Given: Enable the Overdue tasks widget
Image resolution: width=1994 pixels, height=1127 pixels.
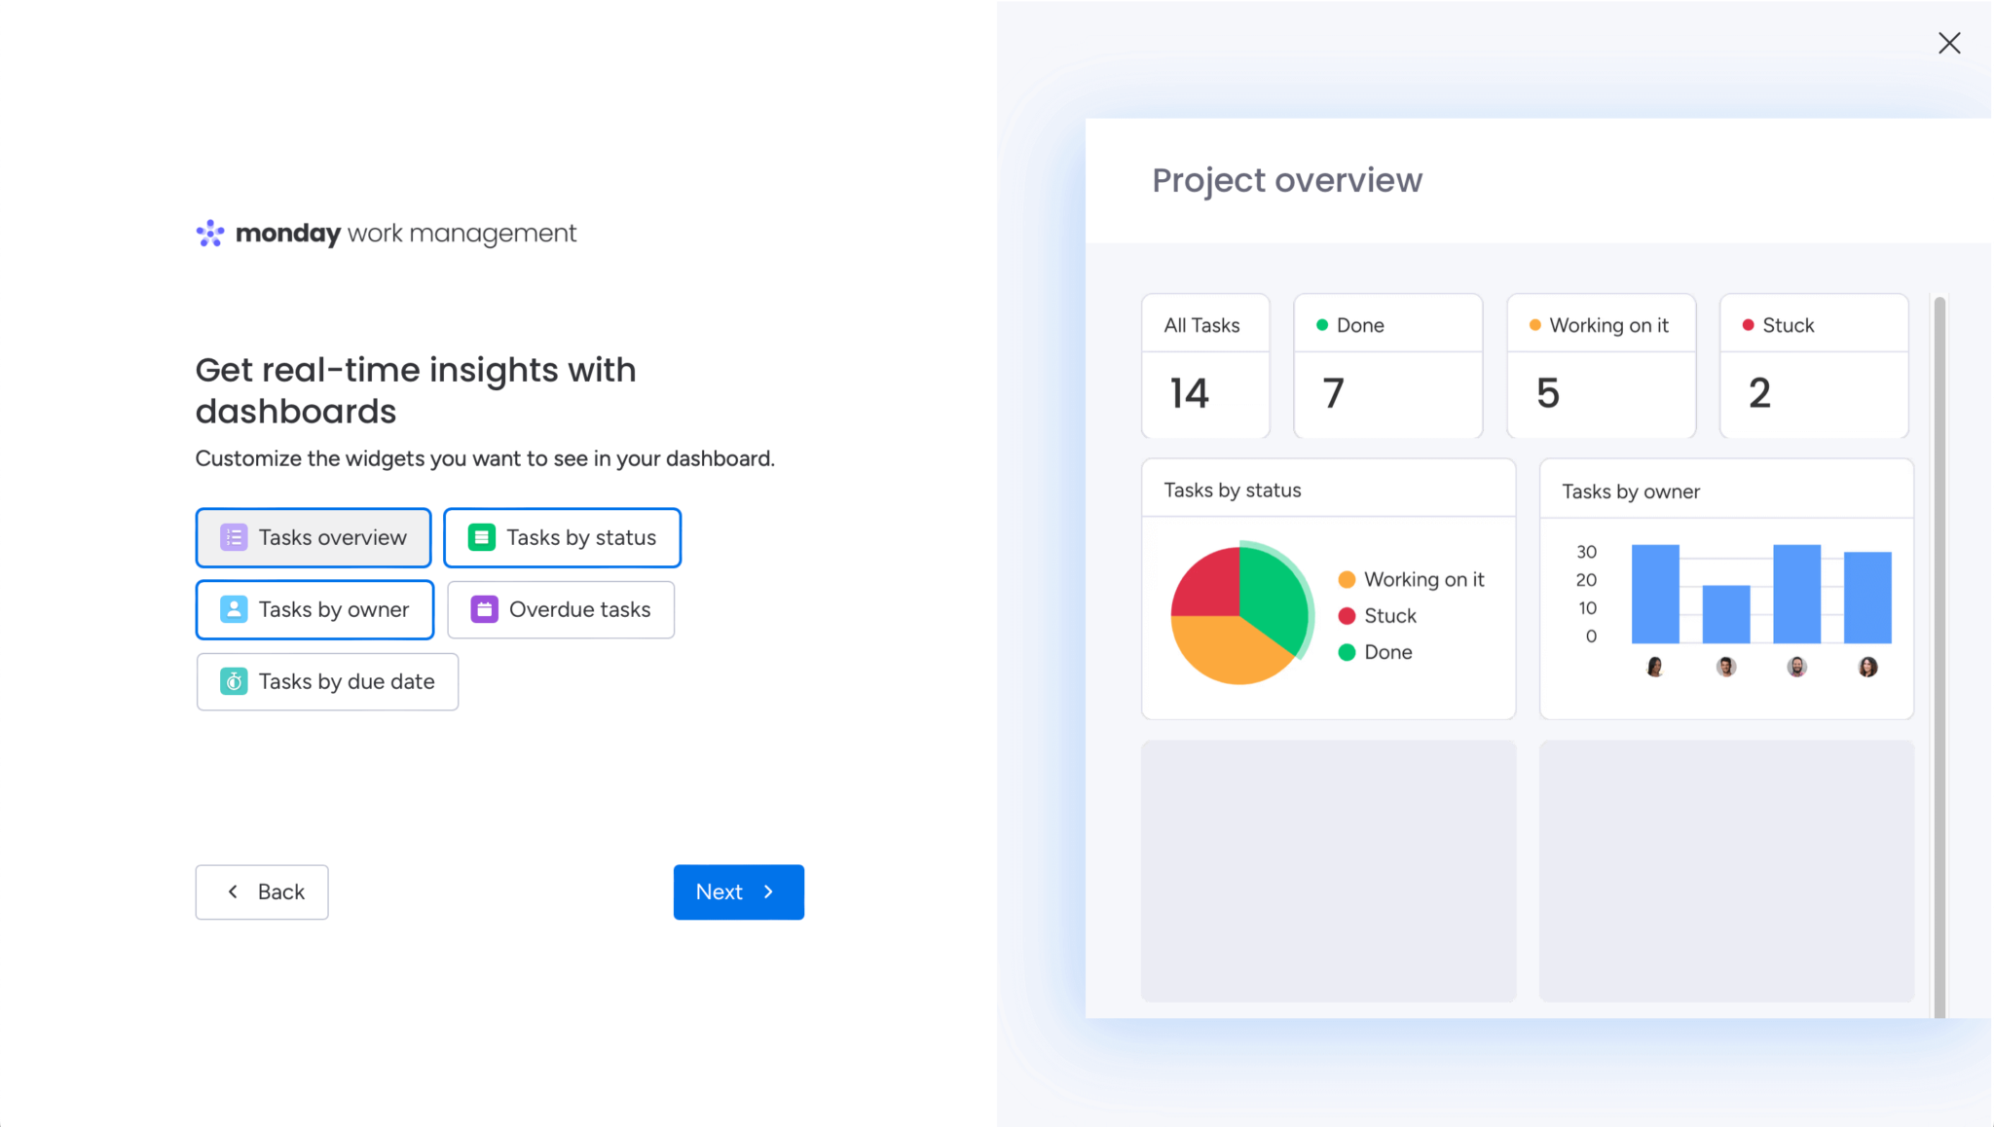Looking at the screenshot, I should [561, 609].
